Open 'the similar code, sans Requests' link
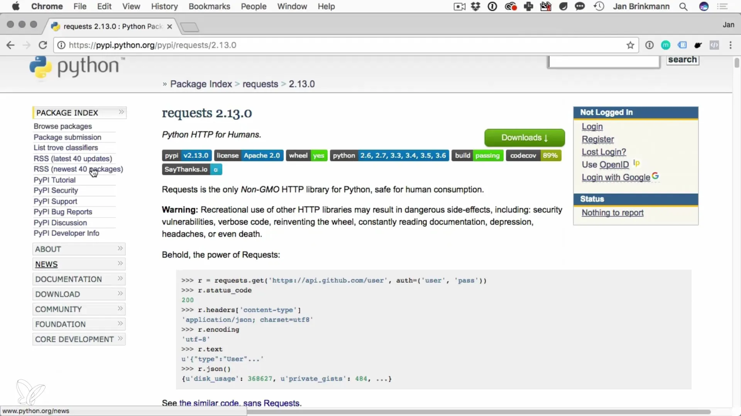Viewport: 741px width, 416px height. [239, 403]
